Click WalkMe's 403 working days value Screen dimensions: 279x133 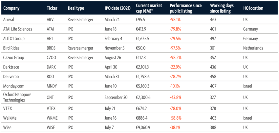[213, 118]
